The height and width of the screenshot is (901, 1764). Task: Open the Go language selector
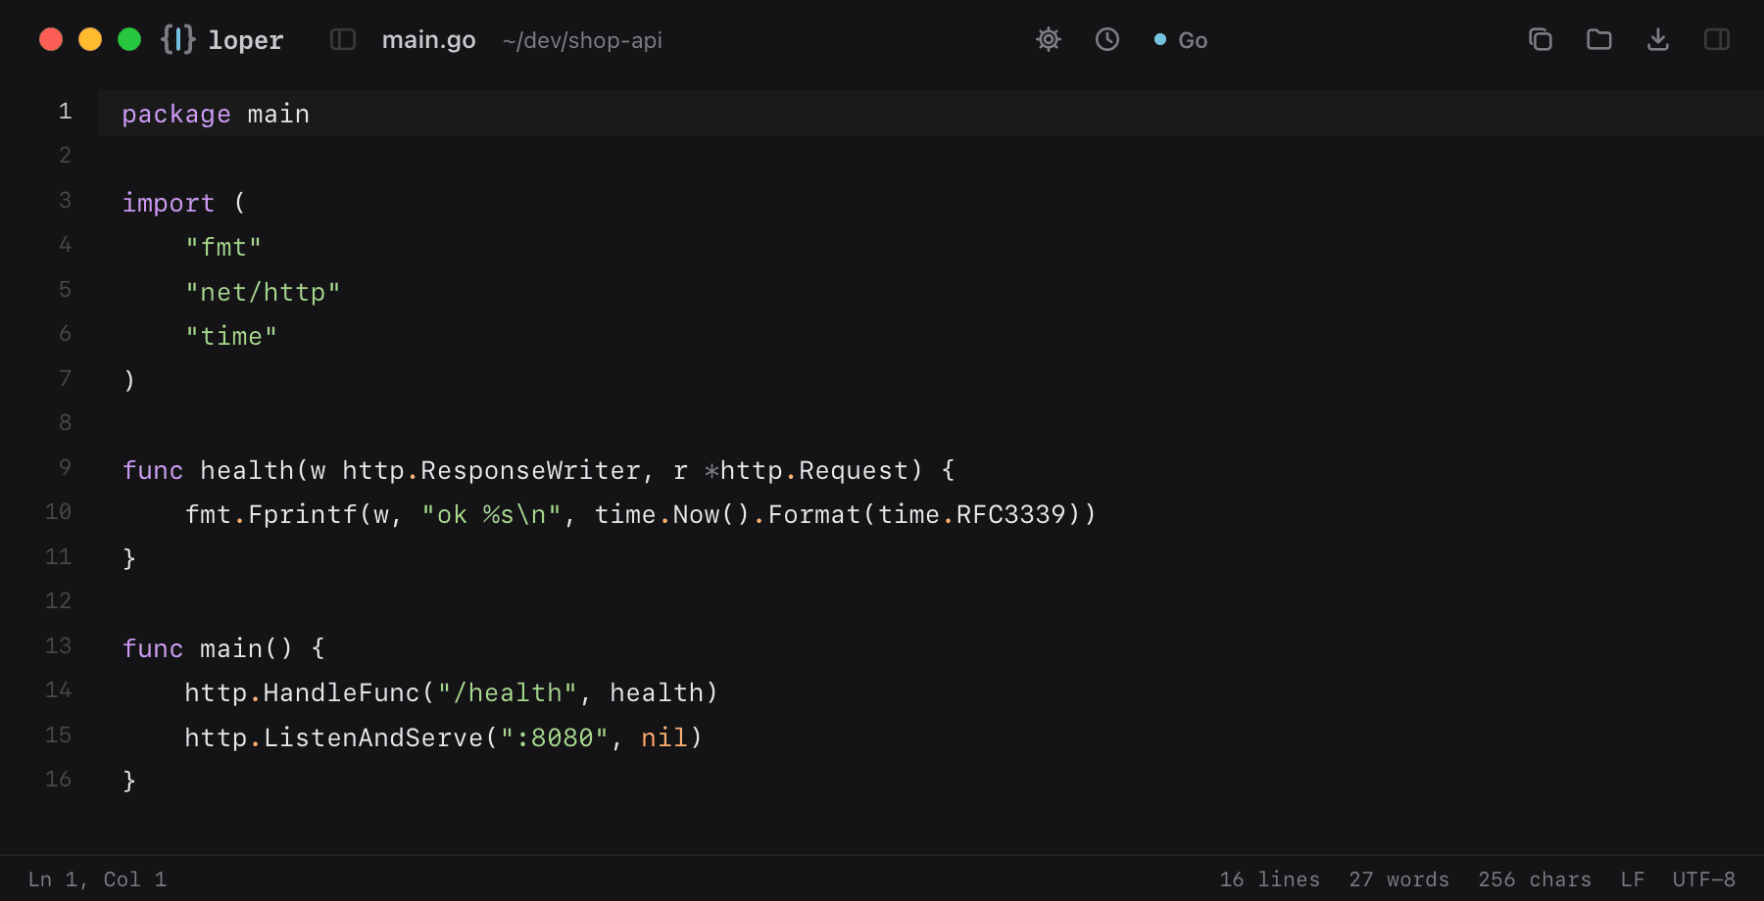click(x=1181, y=40)
